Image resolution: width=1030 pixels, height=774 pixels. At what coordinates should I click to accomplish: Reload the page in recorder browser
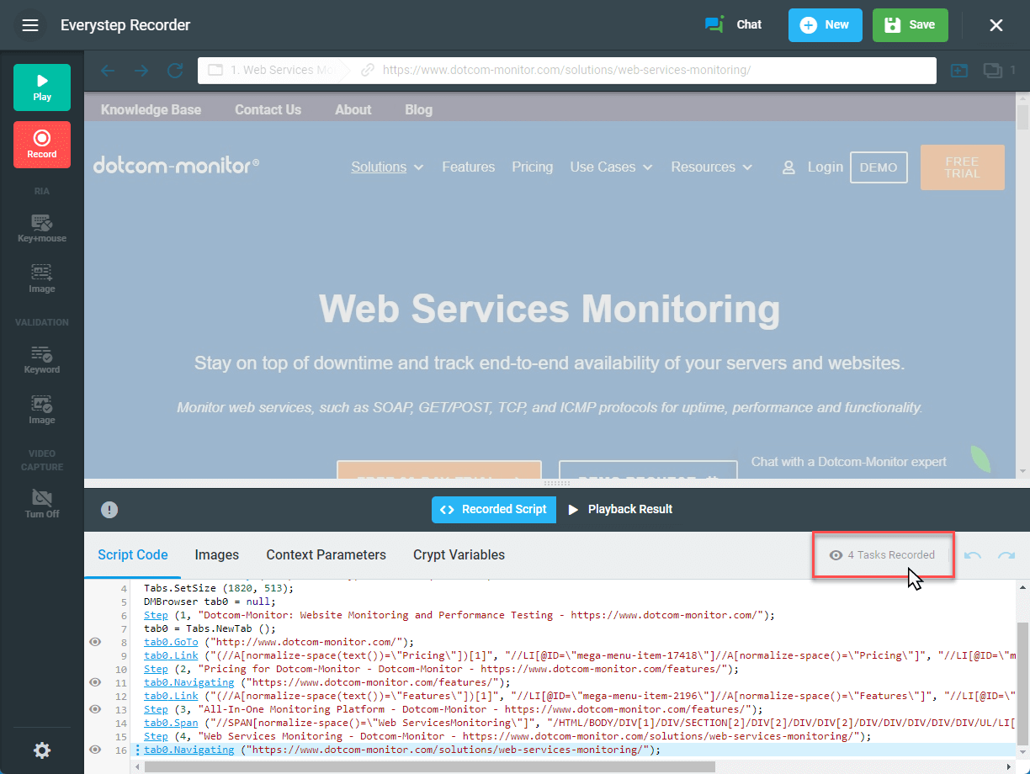[x=175, y=71]
